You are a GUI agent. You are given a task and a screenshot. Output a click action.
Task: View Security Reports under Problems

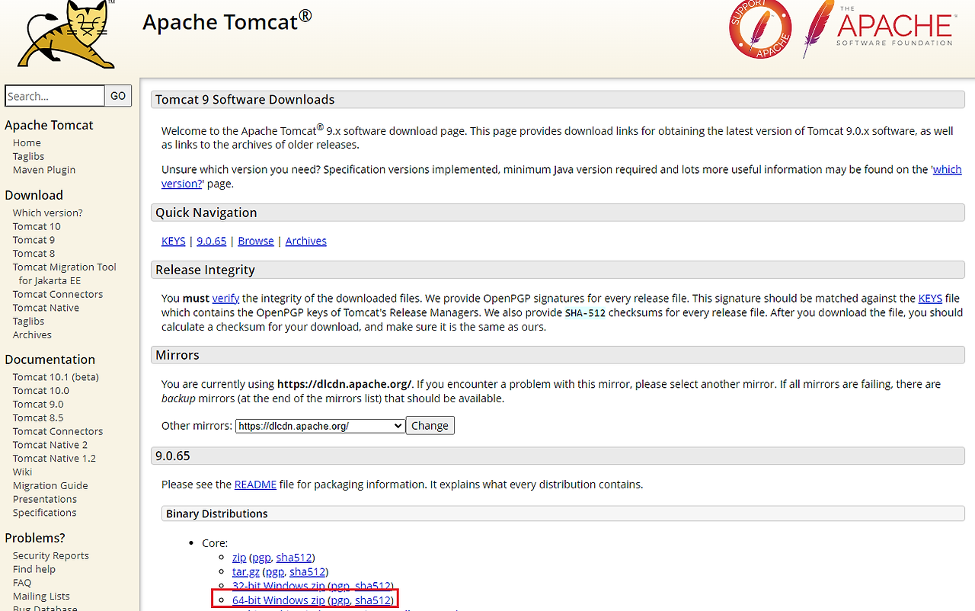pos(50,555)
